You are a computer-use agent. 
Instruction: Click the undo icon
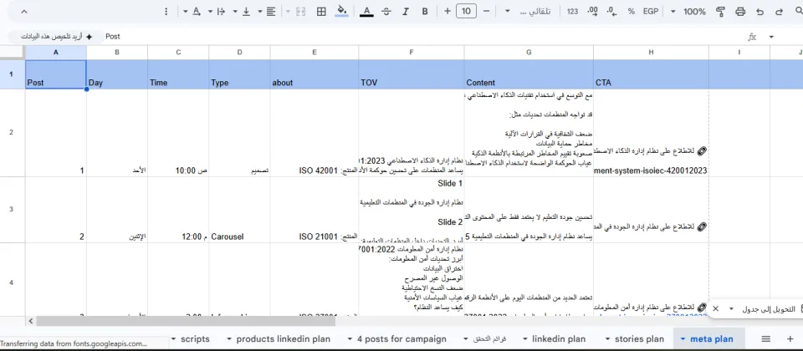coord(760,11)
